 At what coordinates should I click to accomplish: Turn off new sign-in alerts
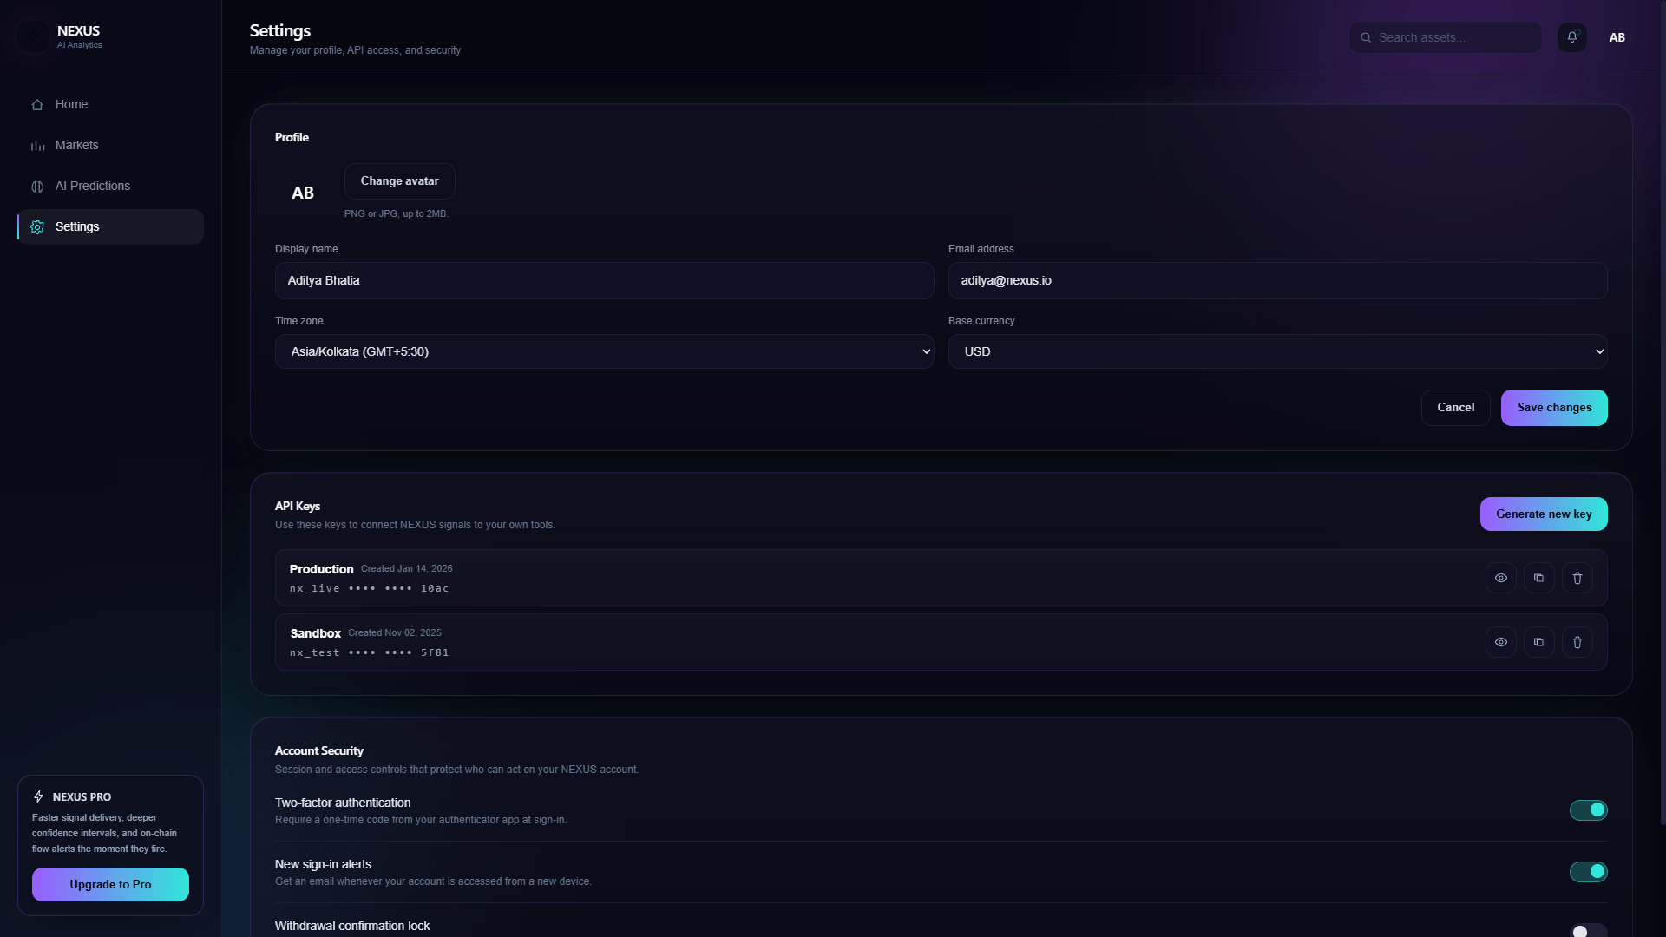[x=1588, y=872]
